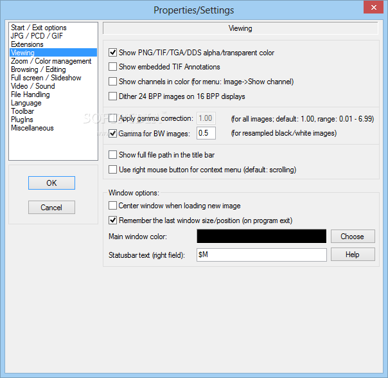388x378 pixels.
Task: Open Toolbar settings category
Action: (x=53, y=111)
